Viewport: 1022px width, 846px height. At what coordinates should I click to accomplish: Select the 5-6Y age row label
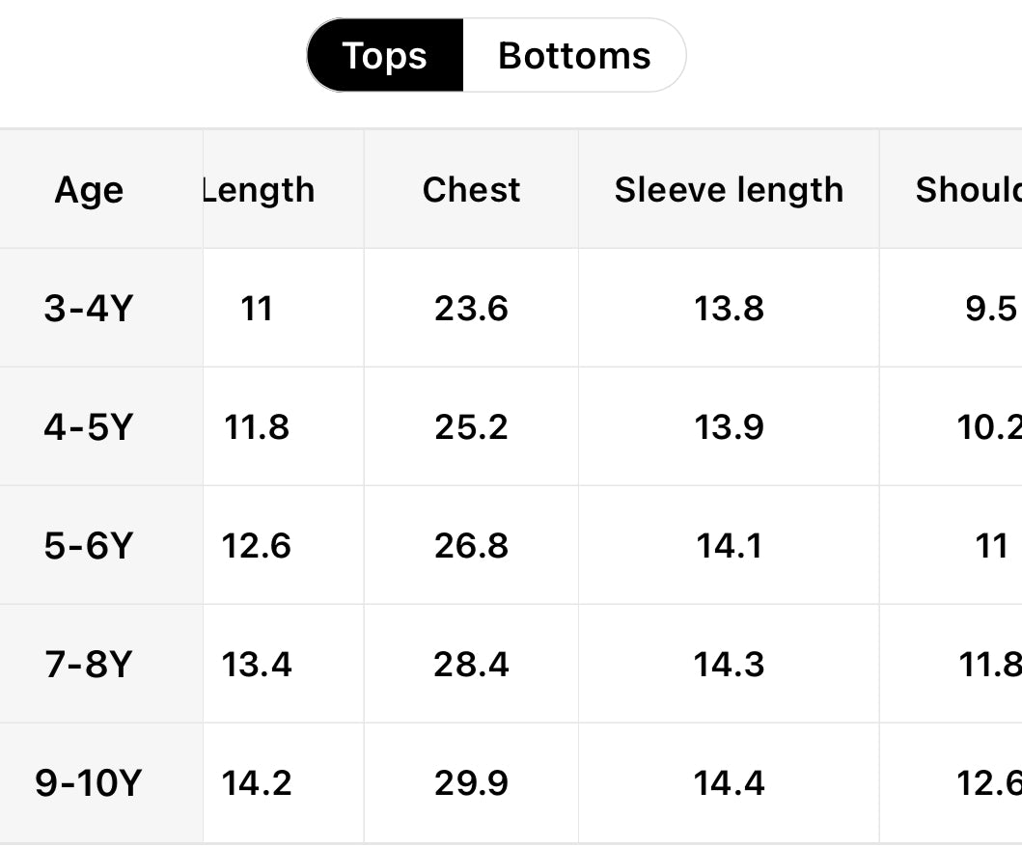88,546
